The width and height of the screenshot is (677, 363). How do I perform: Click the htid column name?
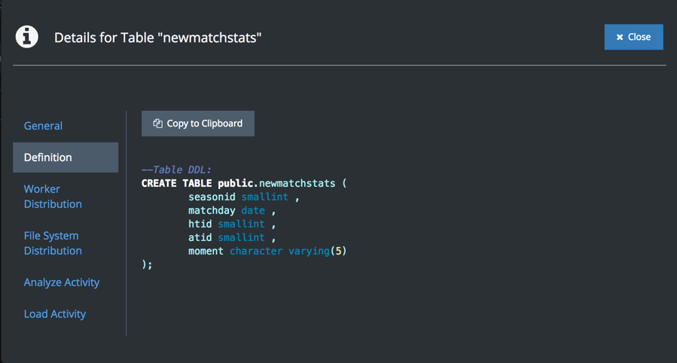point(200,224)
